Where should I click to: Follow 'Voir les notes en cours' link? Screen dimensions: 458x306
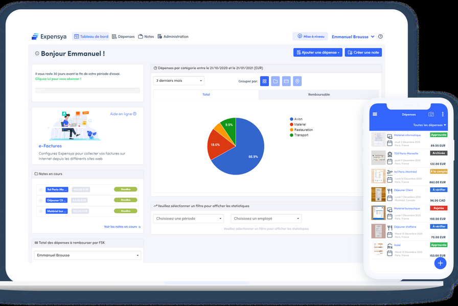(x=122, y=227)
